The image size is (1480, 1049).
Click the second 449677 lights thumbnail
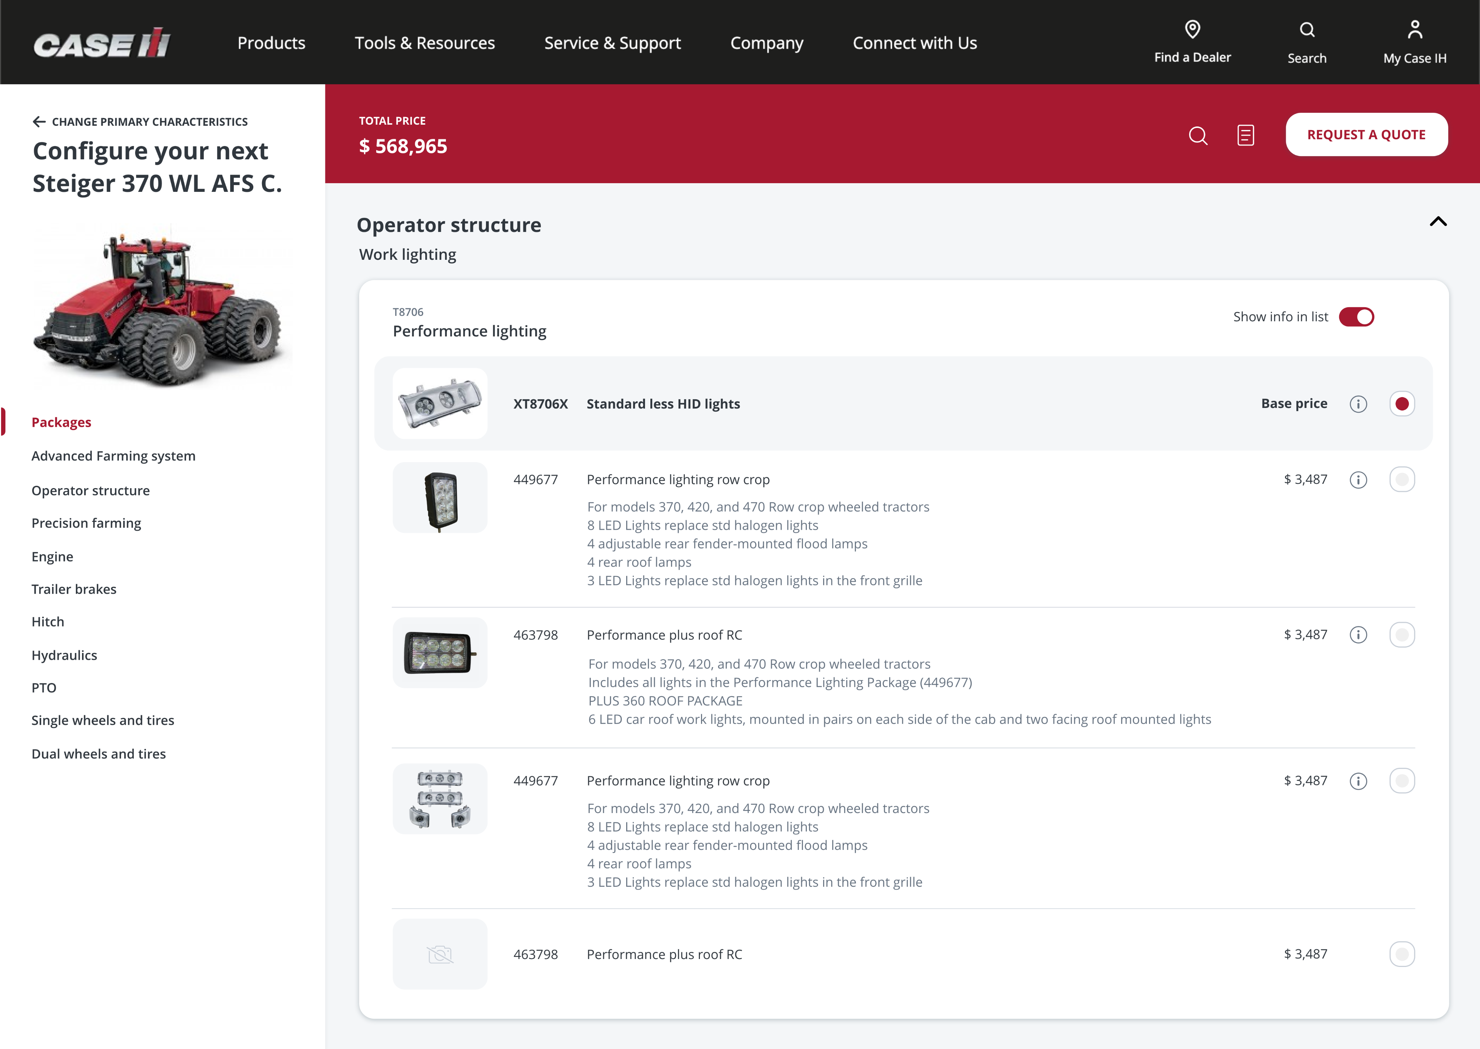440,799
